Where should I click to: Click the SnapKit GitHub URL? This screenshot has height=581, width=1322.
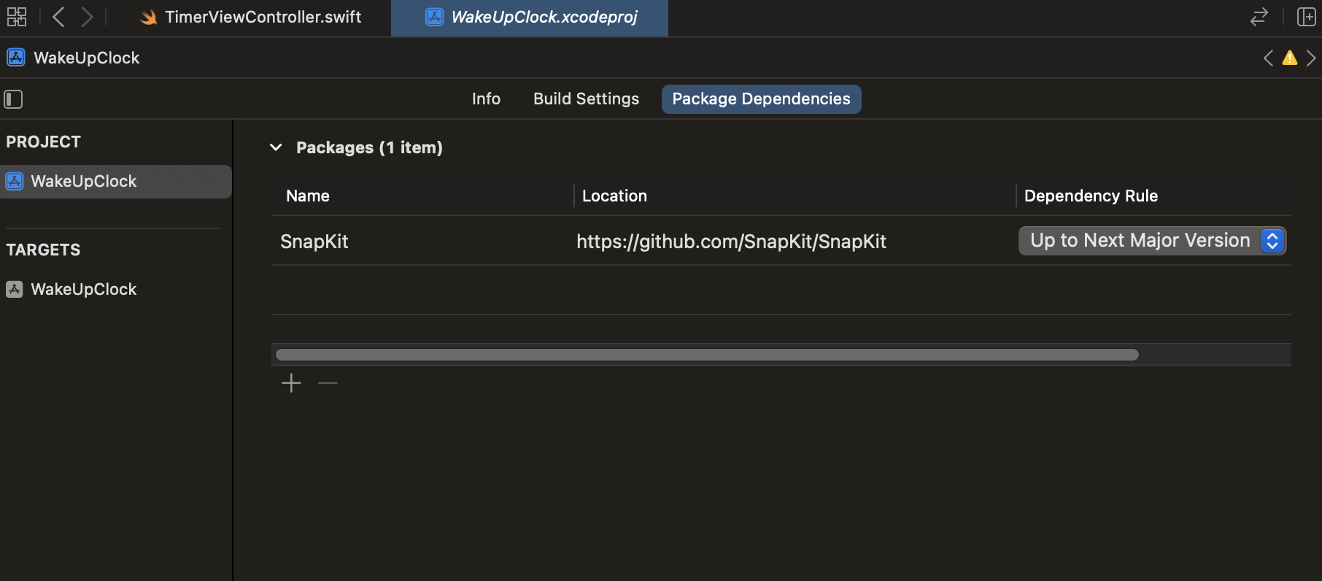731,242
